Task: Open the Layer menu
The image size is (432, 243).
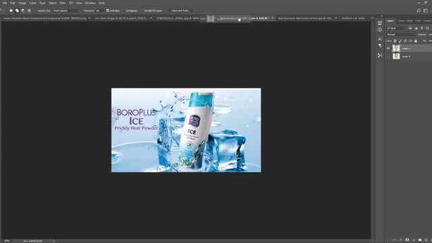Action: 33,3
